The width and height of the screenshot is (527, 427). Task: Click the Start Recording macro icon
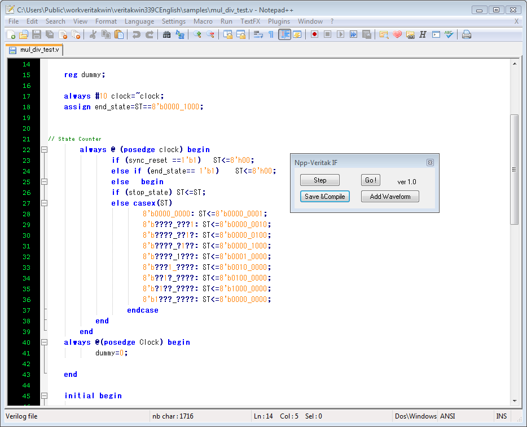(315, 34)
